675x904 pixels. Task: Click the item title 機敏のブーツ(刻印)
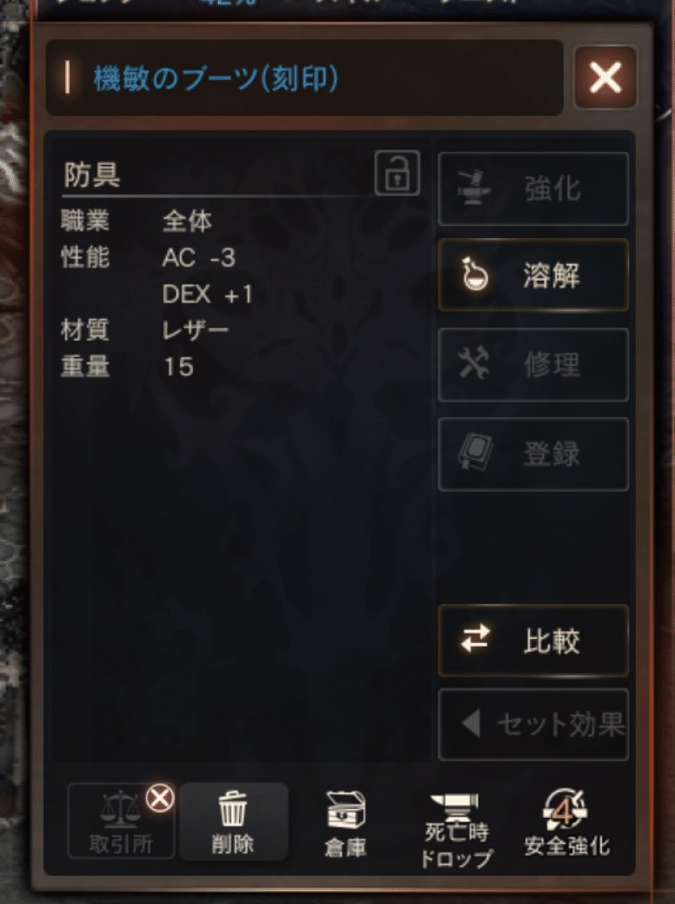coord(216,78)
